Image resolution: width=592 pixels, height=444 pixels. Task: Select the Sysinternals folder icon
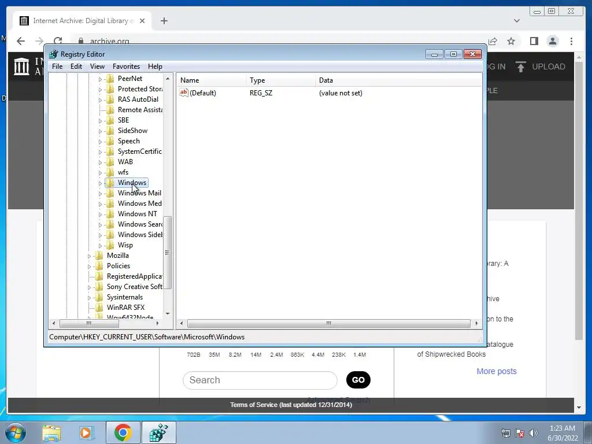click(99, 297)
